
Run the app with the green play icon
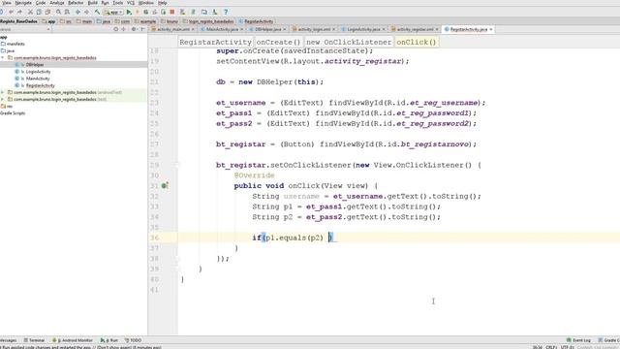pyautogui.click(x=129, y=13)
